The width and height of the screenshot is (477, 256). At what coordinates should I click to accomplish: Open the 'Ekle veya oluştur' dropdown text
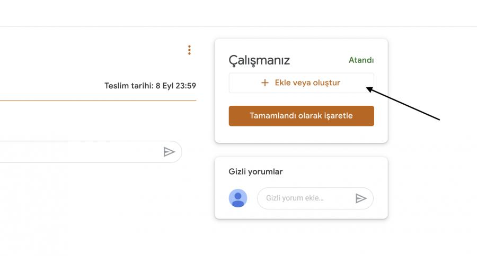tap(307, 83)
